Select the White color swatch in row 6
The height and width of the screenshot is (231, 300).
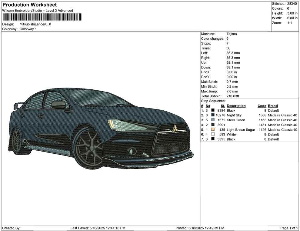213,134
